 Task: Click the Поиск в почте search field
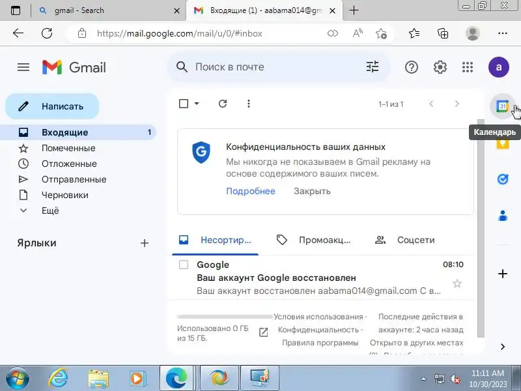click(x=229, y=67)
